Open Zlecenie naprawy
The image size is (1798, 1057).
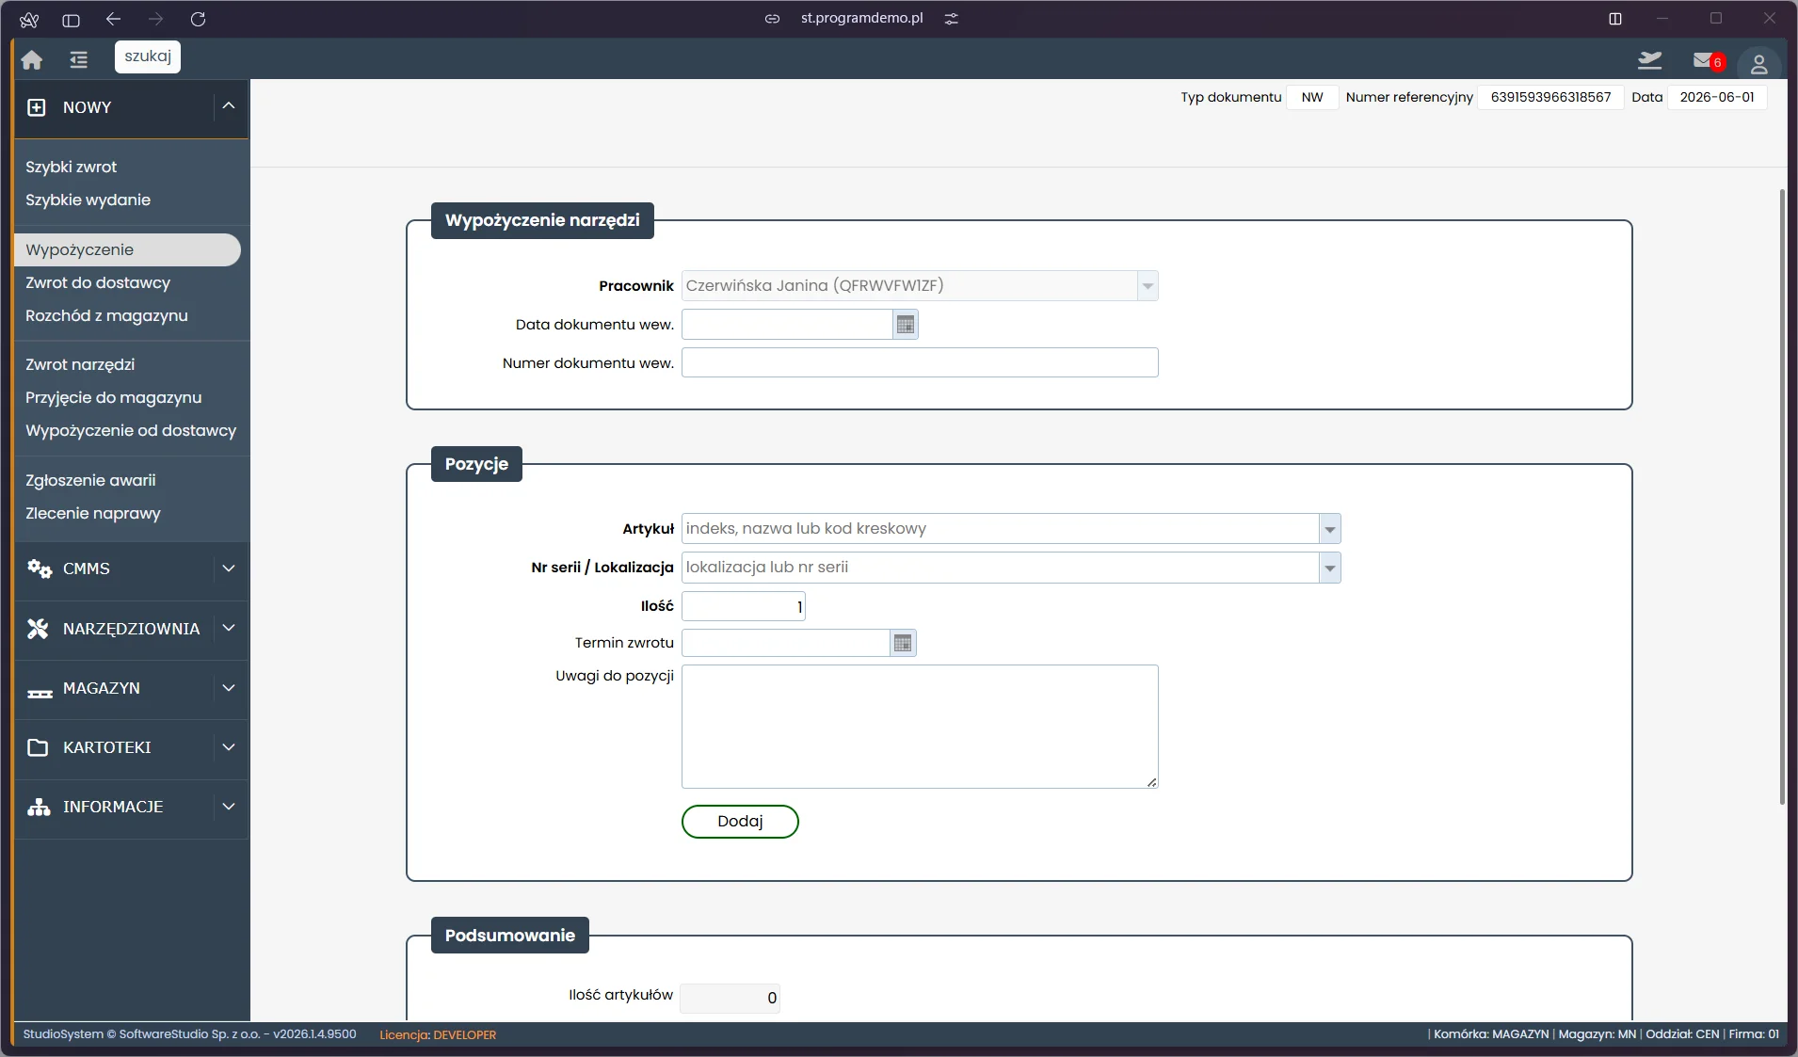[93, 513]
